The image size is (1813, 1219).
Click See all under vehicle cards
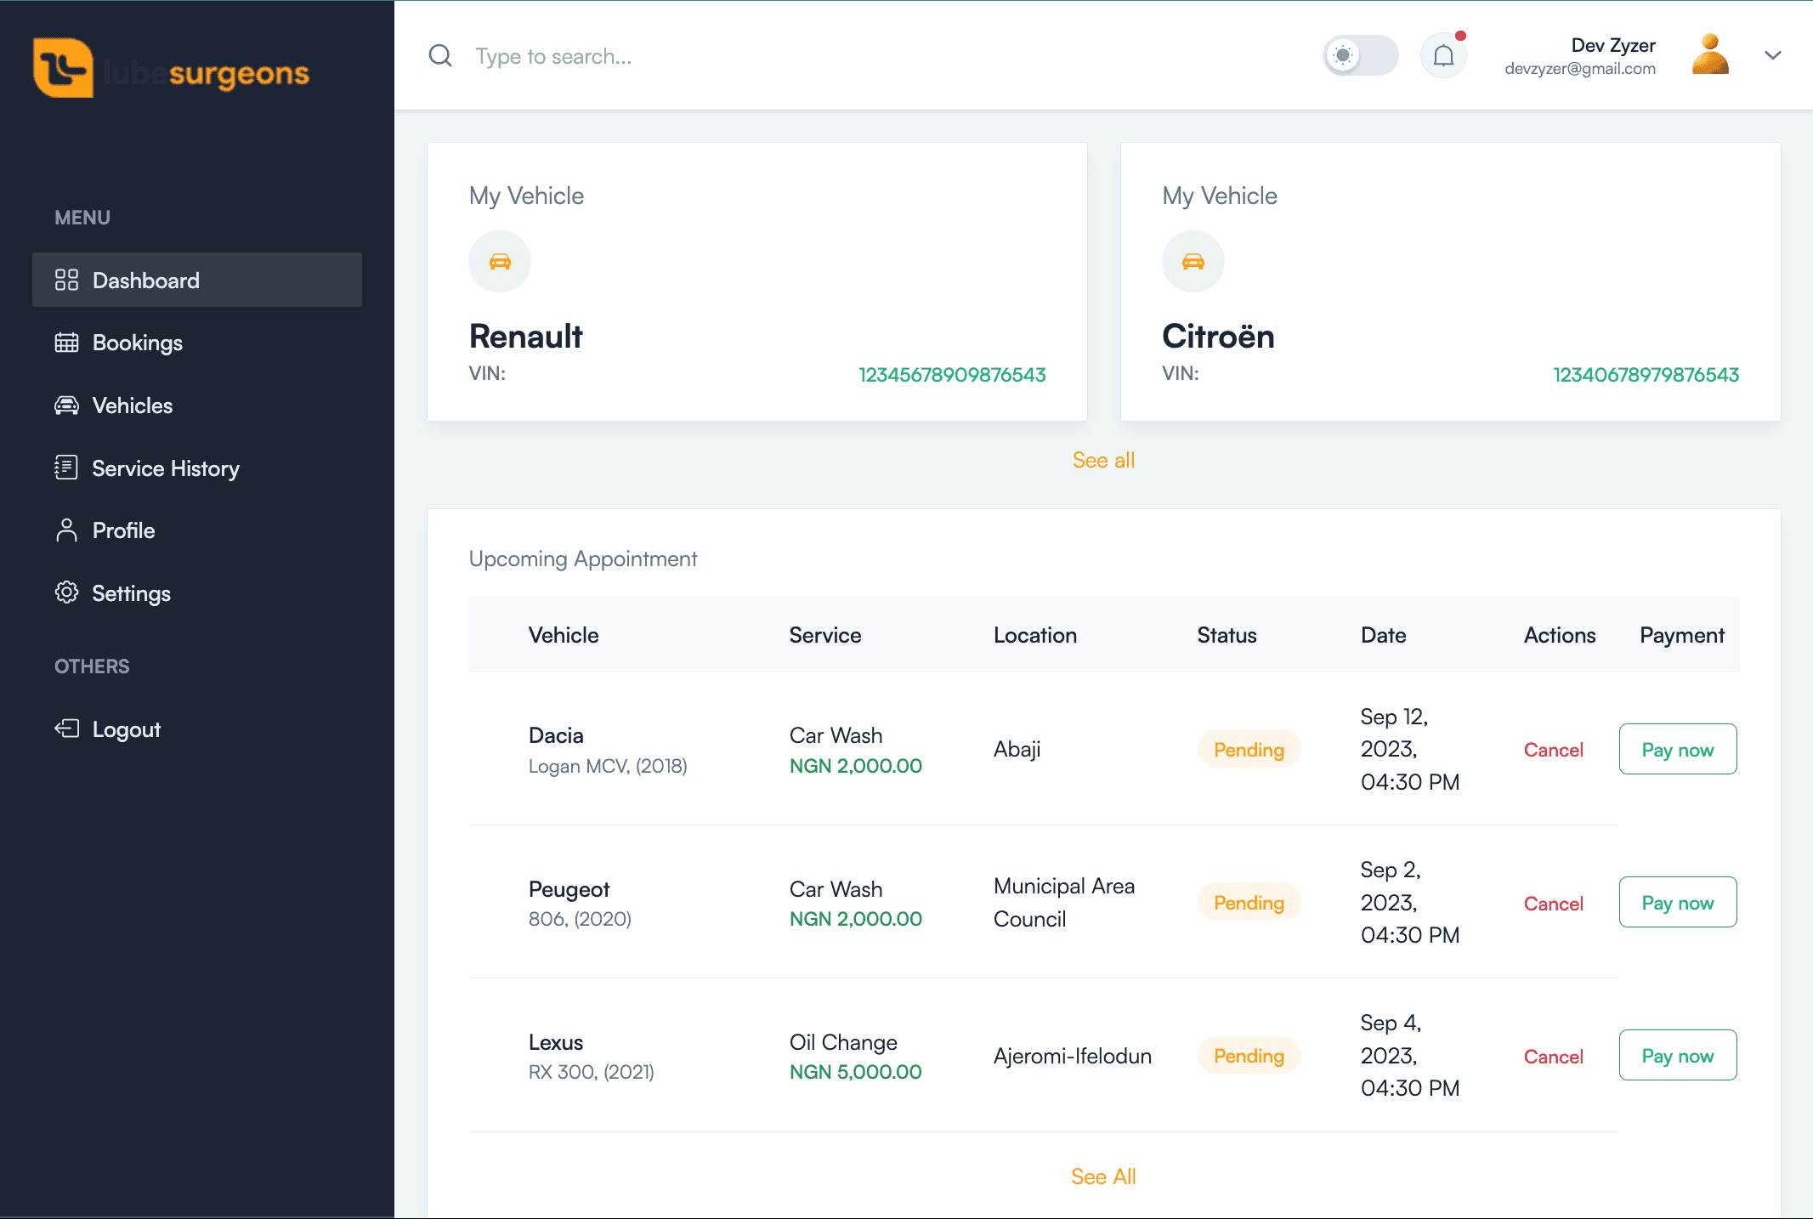coord(1103,460)
